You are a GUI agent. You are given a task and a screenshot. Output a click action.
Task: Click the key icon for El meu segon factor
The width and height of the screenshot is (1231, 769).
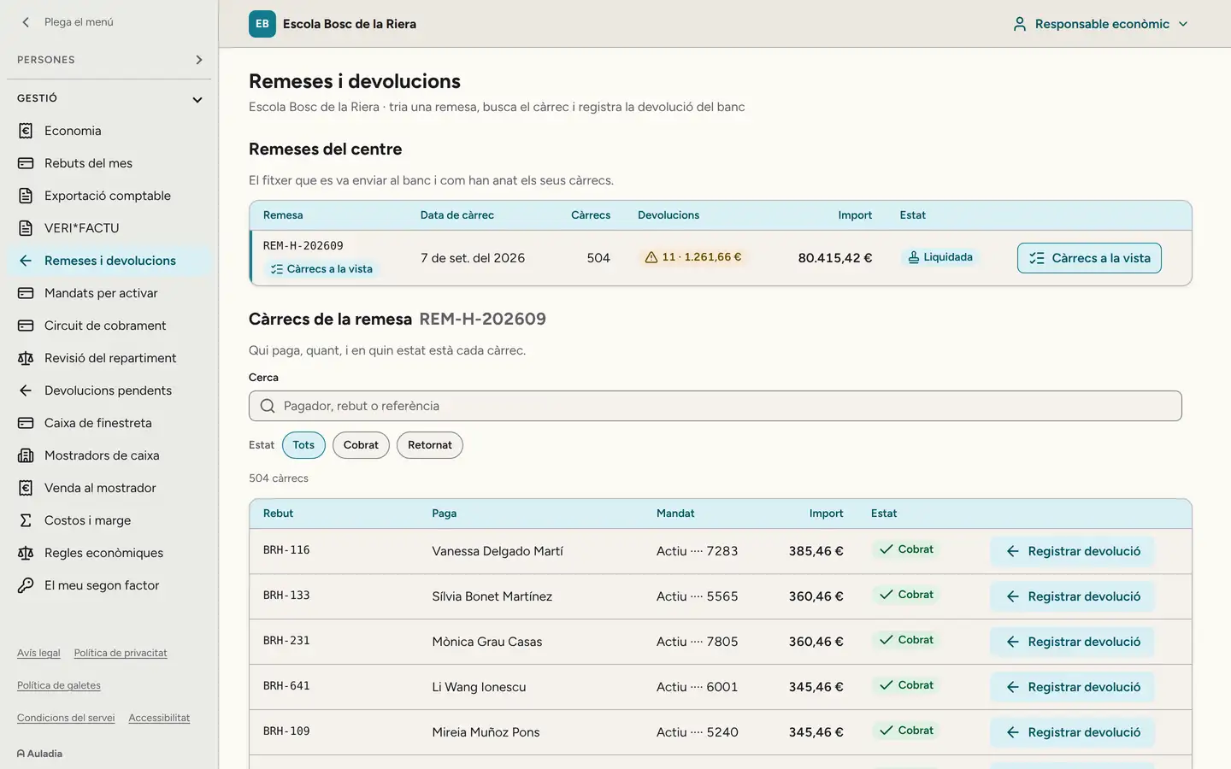pos(26,585)
